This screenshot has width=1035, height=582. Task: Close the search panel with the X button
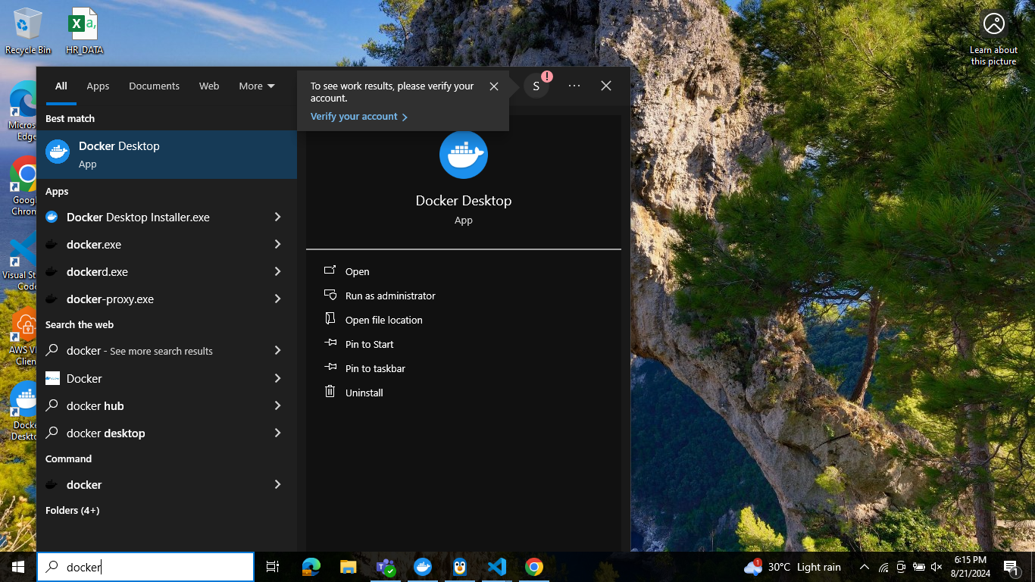click(606, 86)
